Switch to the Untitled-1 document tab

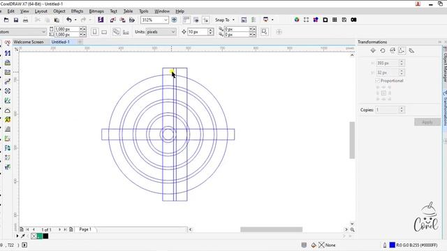(61, 42)
